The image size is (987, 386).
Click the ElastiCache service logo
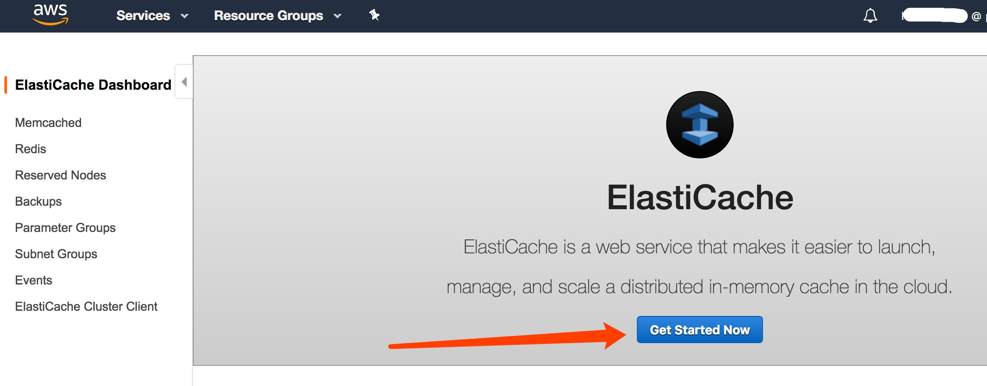[699, 125]
